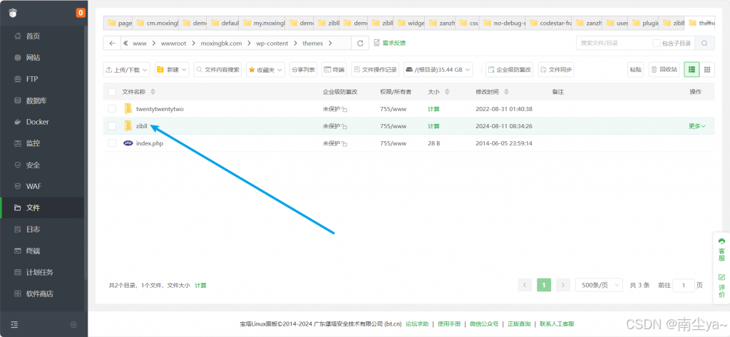This screenshot has height=337, width=730.
Task: Enable the include subdirectories checkbox
Action: (657, 43)
